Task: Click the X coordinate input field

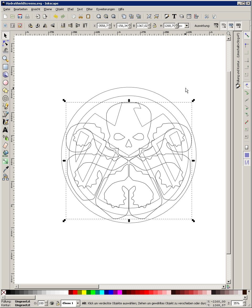Action: [103, 26]
